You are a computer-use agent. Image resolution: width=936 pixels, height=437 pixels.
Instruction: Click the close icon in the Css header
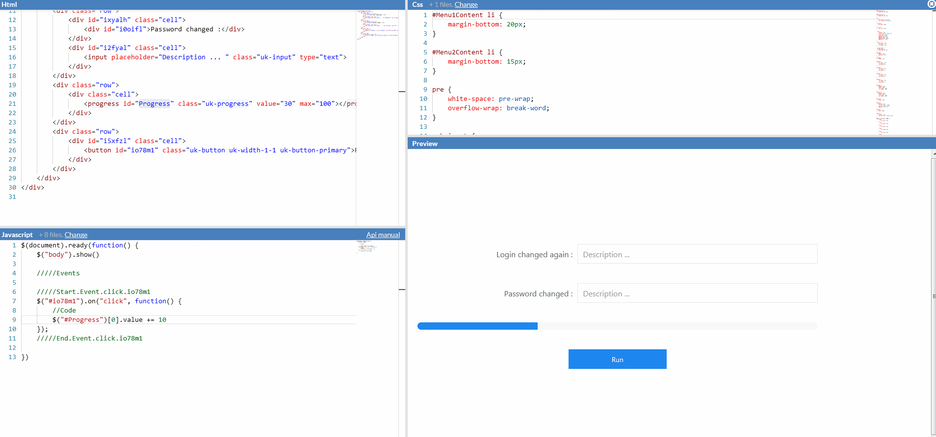pos(931,4)
